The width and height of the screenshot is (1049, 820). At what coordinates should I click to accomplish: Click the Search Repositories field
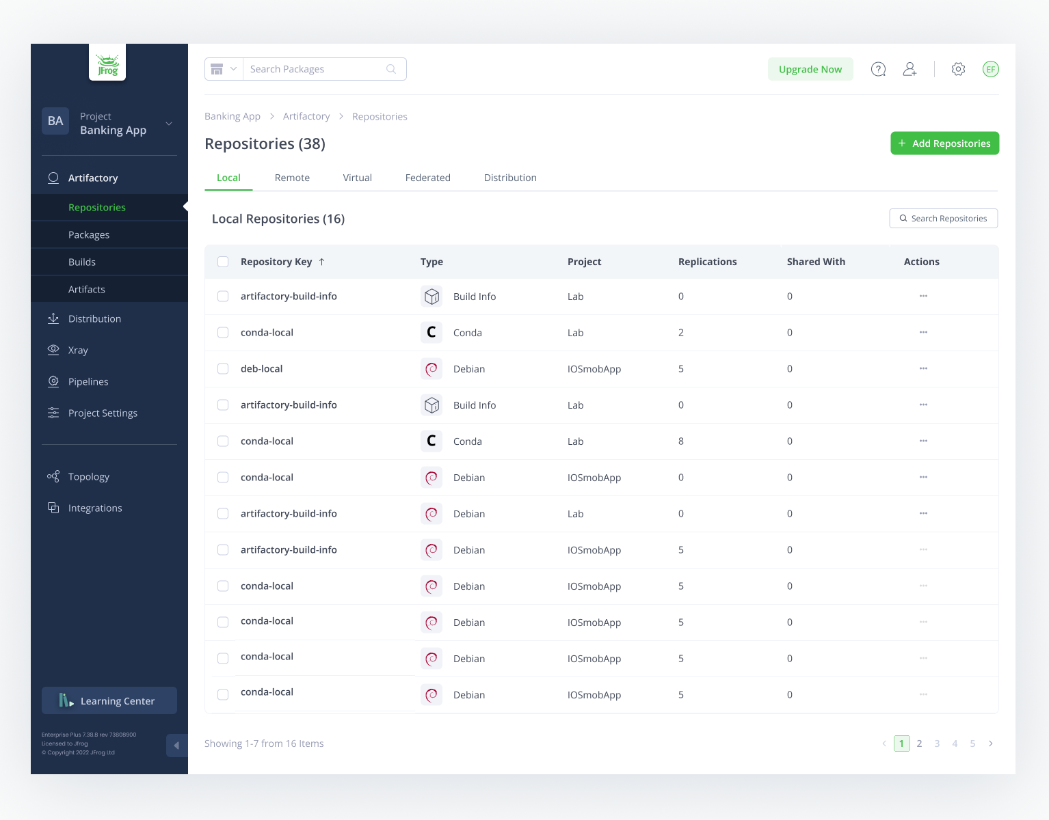[x=943, y=218]
